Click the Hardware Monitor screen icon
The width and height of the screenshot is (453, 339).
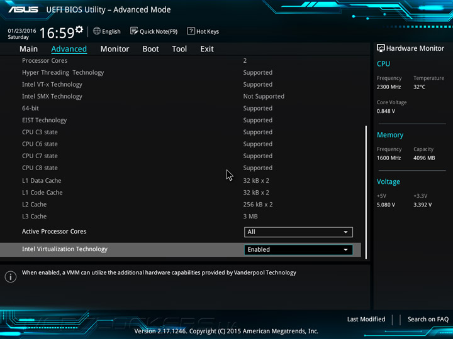pyautogui.click(x=381, y=48)
